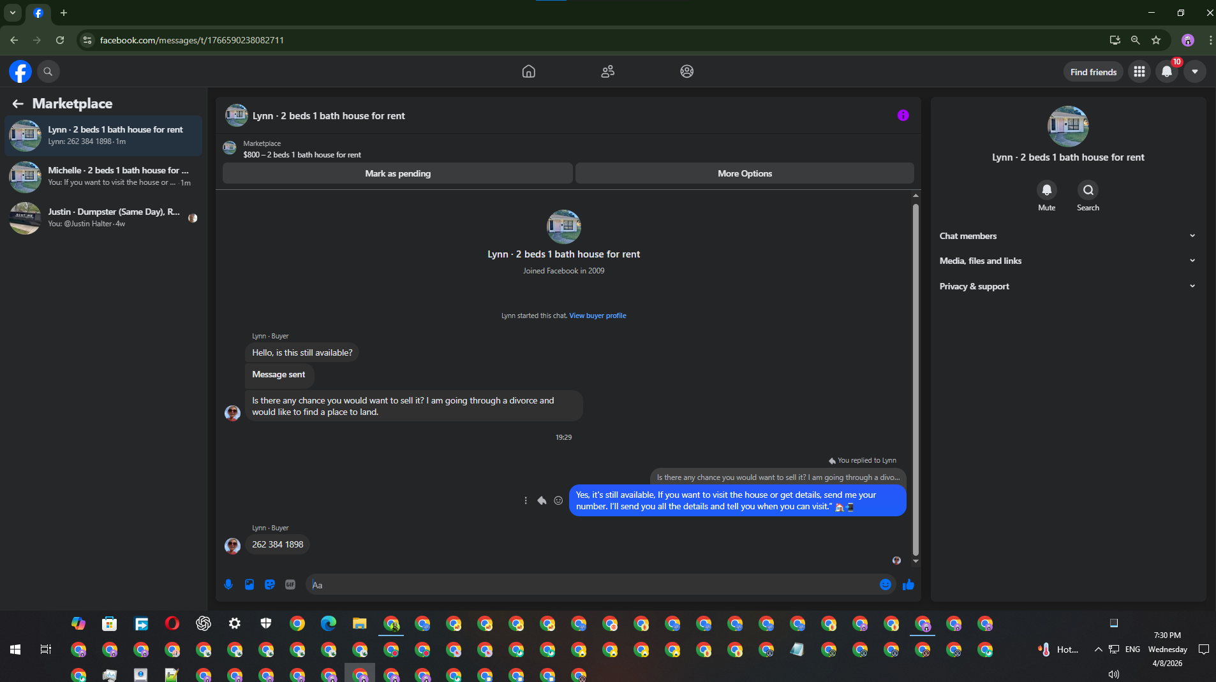
Task: Open the $800 Marketplace listing link
Action: coord(302,155)
